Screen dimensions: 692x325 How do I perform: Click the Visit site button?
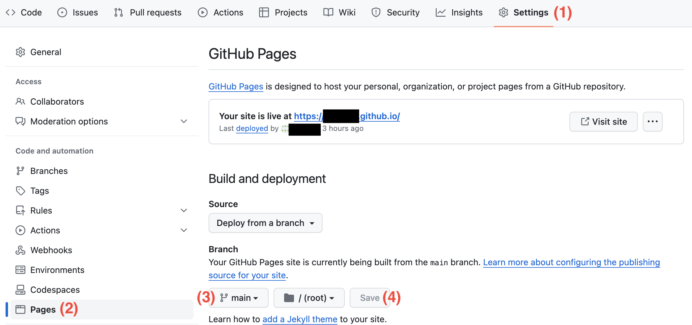click(x=603, y=122)
